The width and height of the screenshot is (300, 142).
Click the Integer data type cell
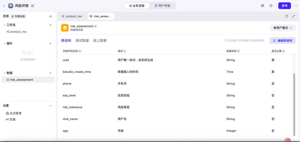(231, 131)
